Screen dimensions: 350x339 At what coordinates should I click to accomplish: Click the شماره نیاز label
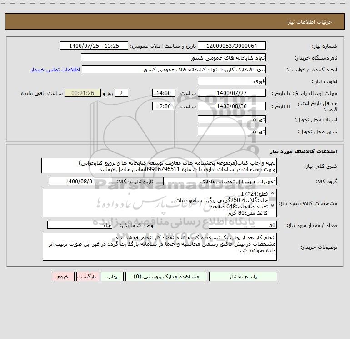pyautogui.click(x=325, y=46)
